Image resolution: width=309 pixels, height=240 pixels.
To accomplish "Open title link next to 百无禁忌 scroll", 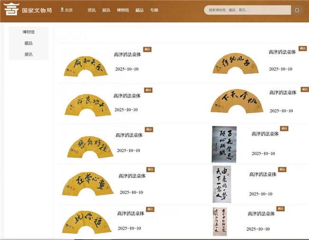I will [265, 134].
